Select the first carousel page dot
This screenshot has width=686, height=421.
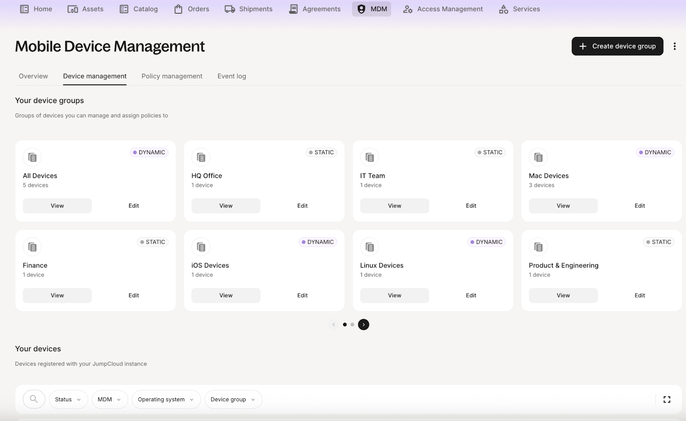coord(345,325)
